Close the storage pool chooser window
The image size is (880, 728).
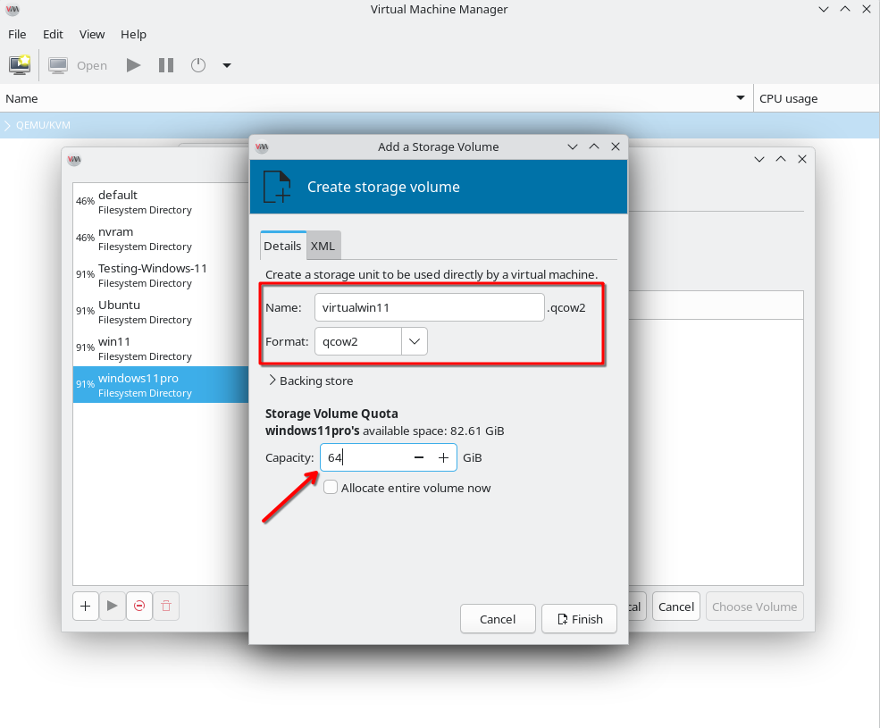(x=802, y=159)
